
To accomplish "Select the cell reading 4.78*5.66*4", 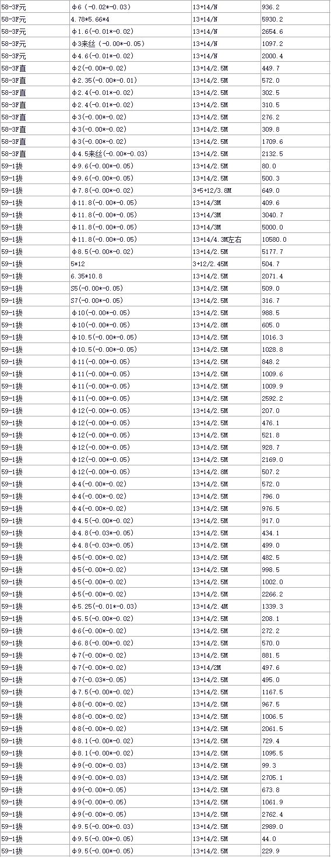I will 130,19.
